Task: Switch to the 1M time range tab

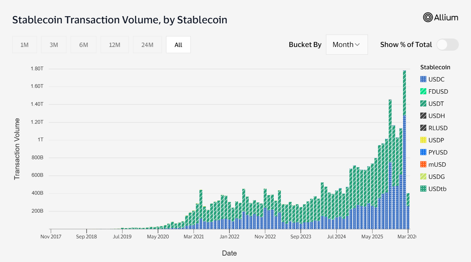Action: tap(24, 44)
